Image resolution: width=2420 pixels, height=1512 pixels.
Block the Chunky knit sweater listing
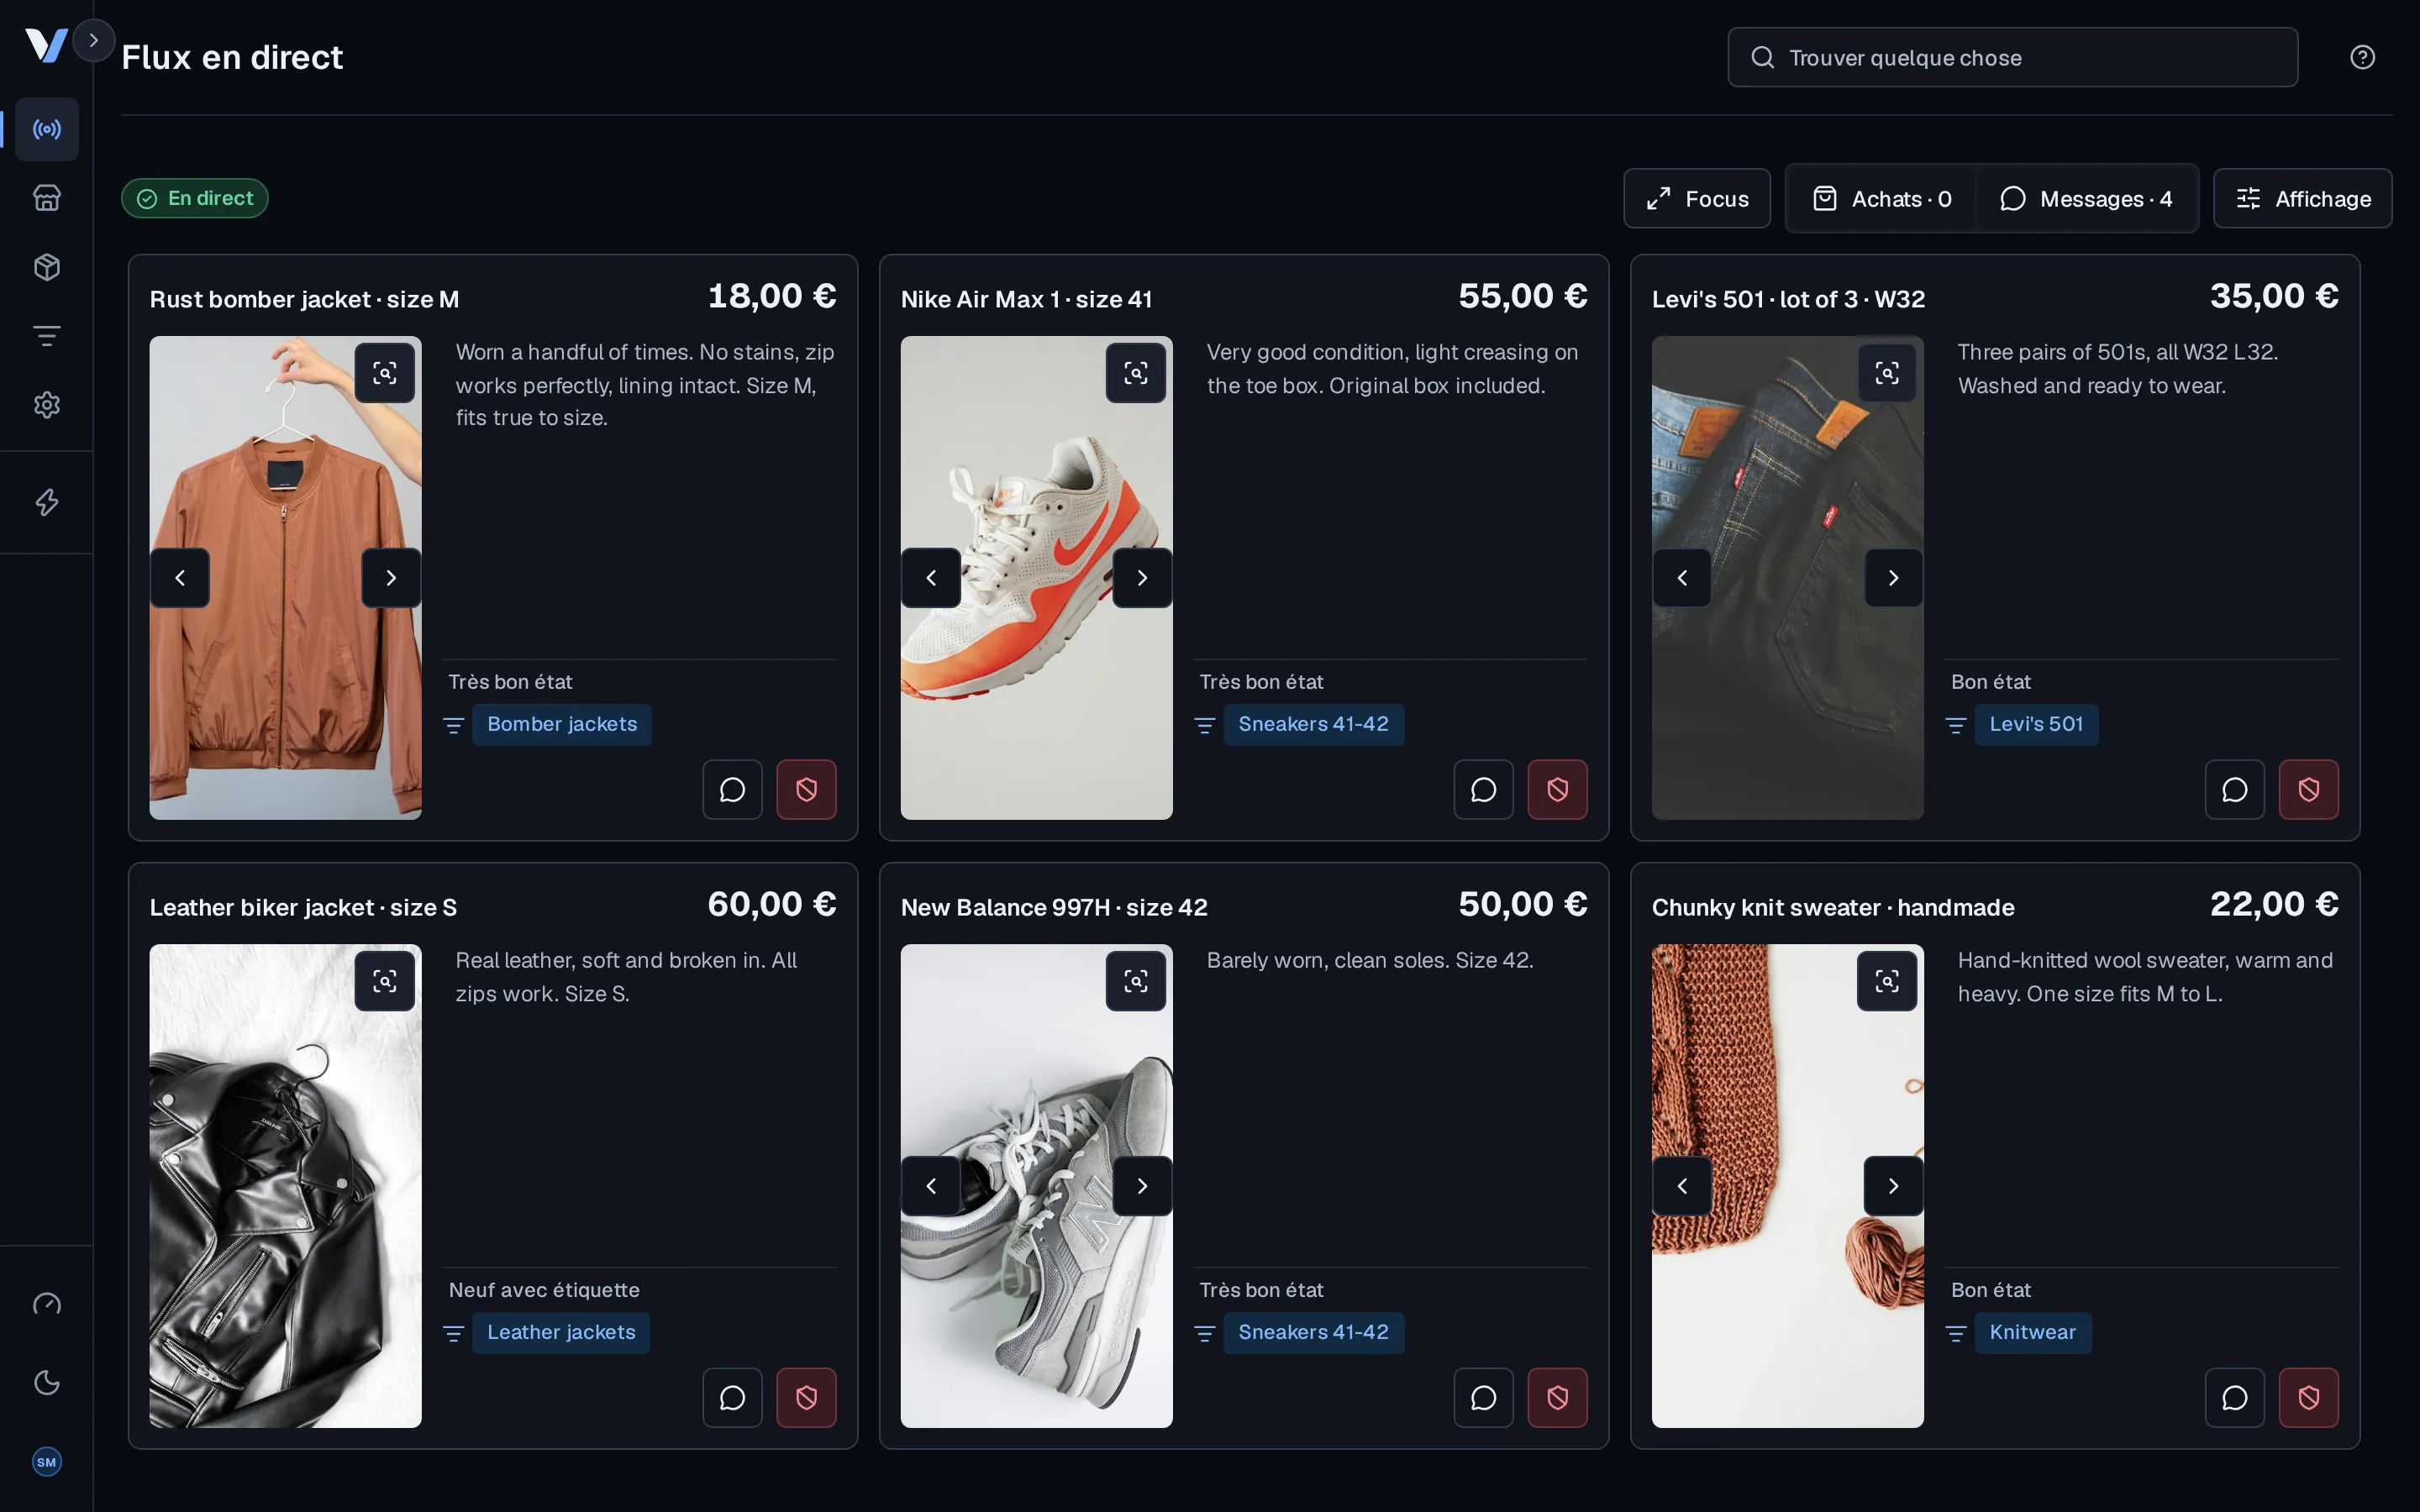coord(2309,1398)
